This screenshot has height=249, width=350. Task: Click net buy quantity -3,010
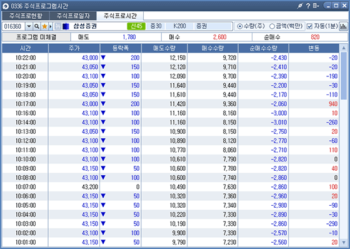click(279, 122)
